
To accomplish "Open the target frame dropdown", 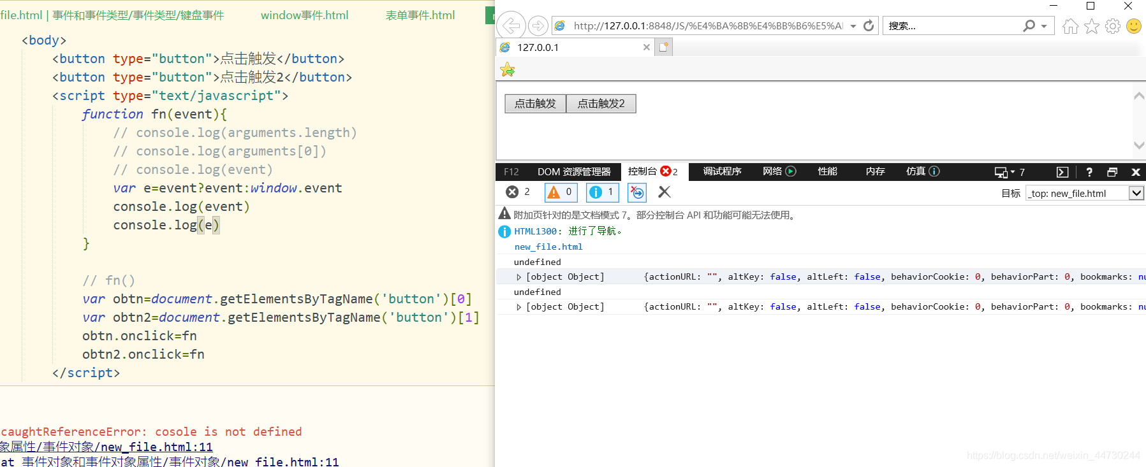I will coord(1136,193).
